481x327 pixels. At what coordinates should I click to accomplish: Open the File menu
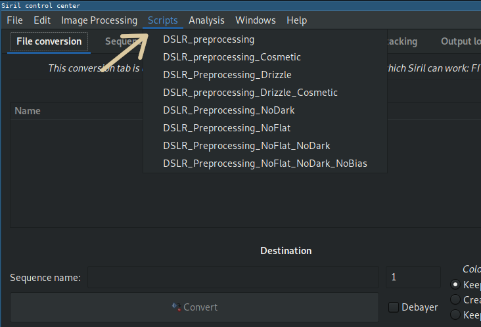point(14,20)
